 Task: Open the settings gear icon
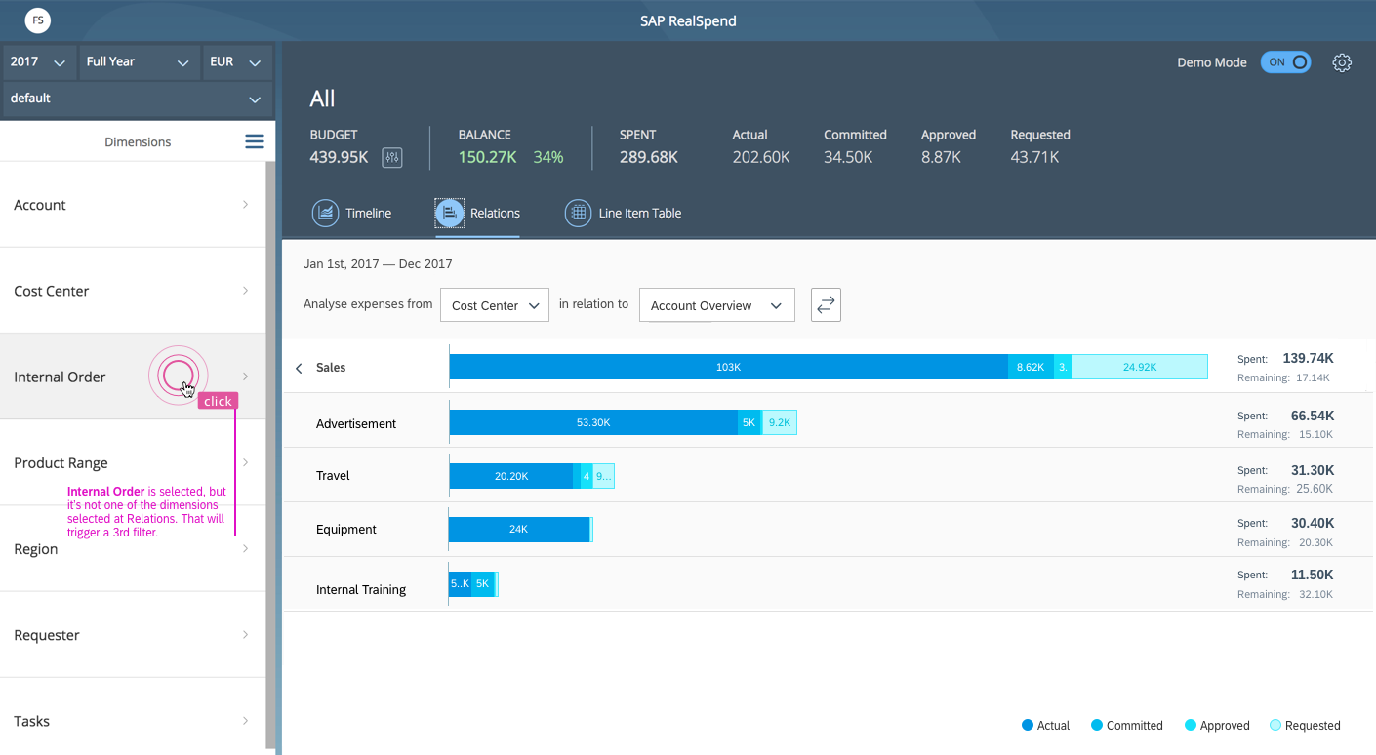1342,62
